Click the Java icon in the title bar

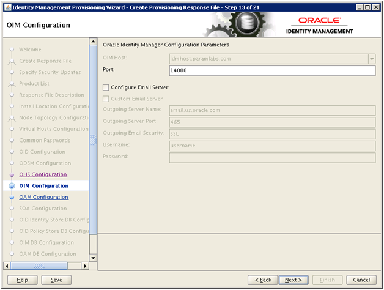click(8, 7)
